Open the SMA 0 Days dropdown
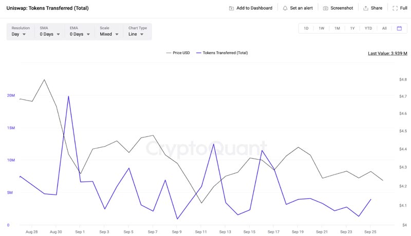 49,31
